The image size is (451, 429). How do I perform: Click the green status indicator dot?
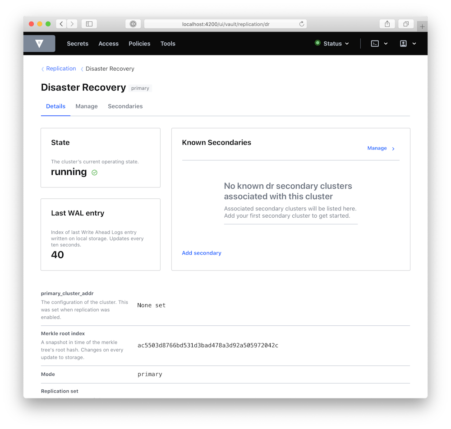click(x=318, y=43)
